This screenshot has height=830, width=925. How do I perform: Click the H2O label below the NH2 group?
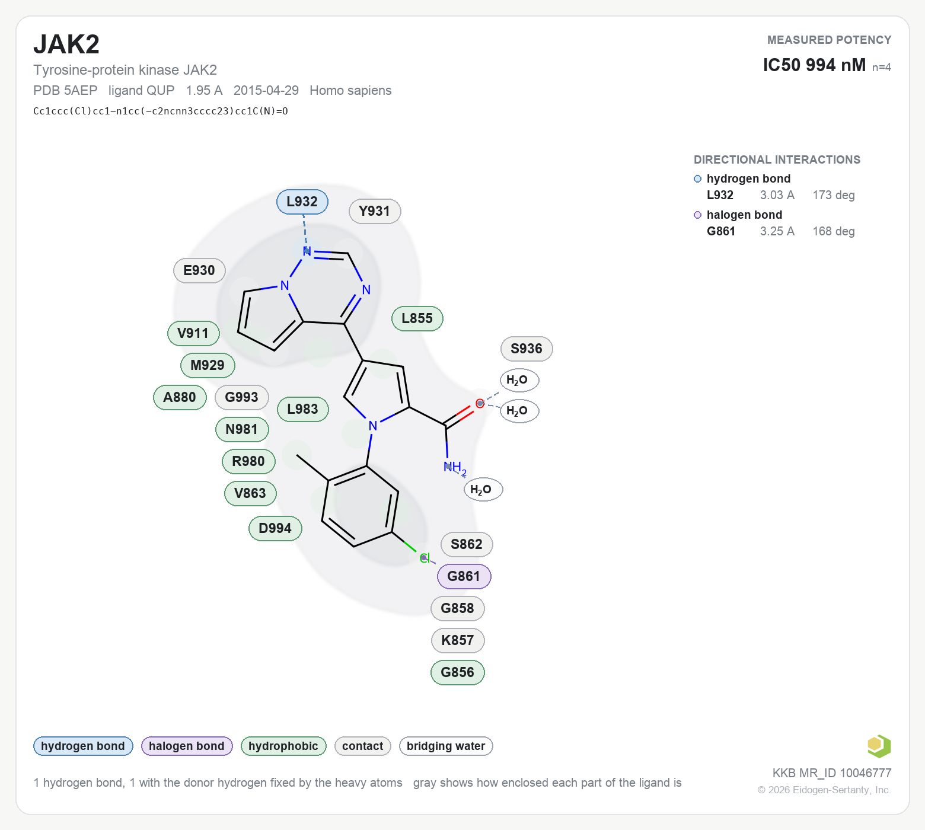483,490
